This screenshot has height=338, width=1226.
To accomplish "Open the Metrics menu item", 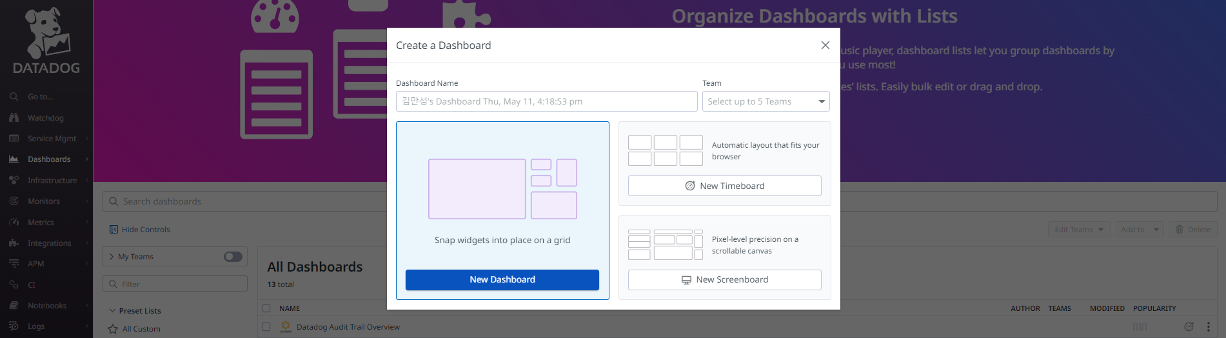I will coord(41,223).
